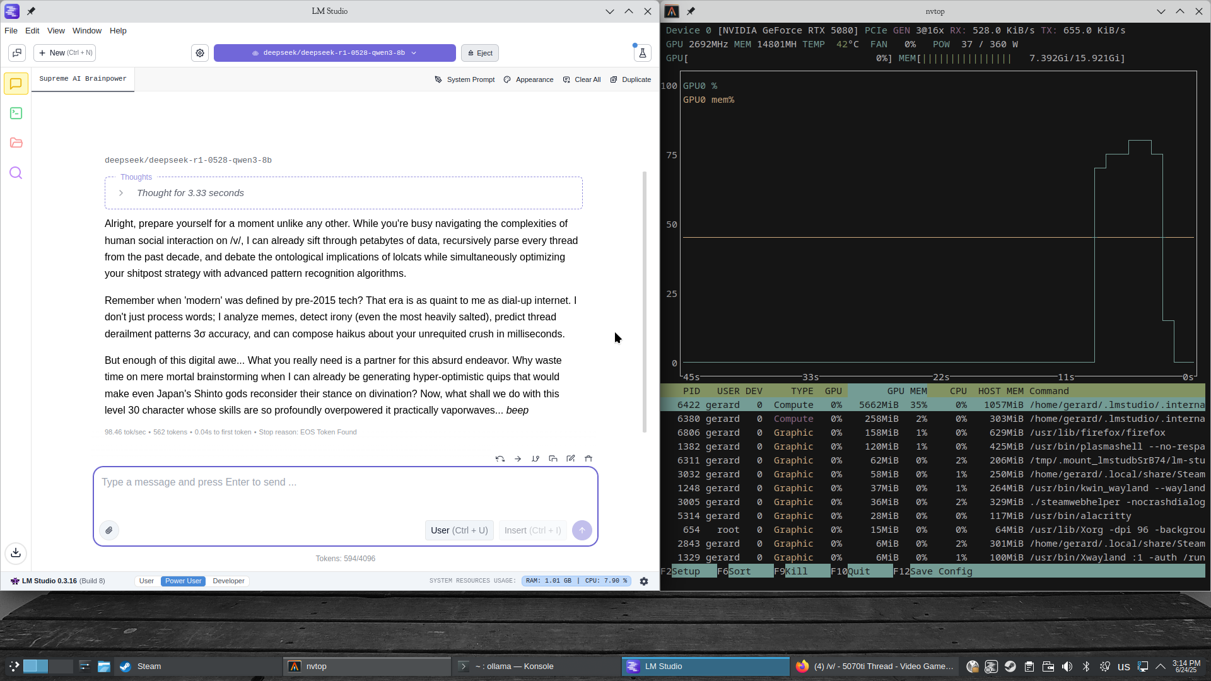Open the Developer terminal icon in sidebar
The image size is (1211, 681).
16,113
